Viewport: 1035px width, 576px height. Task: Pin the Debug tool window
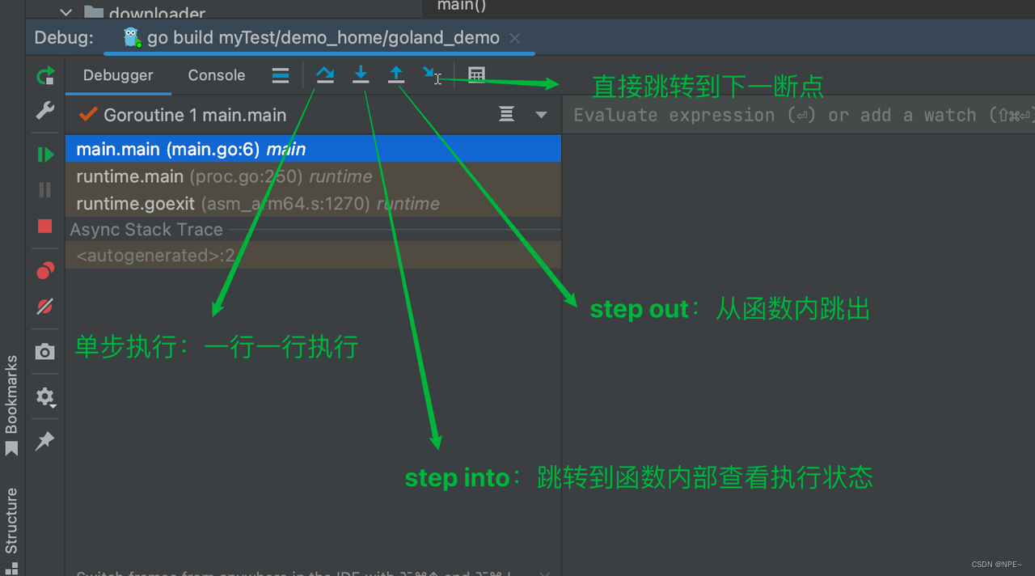coord(45,441)
